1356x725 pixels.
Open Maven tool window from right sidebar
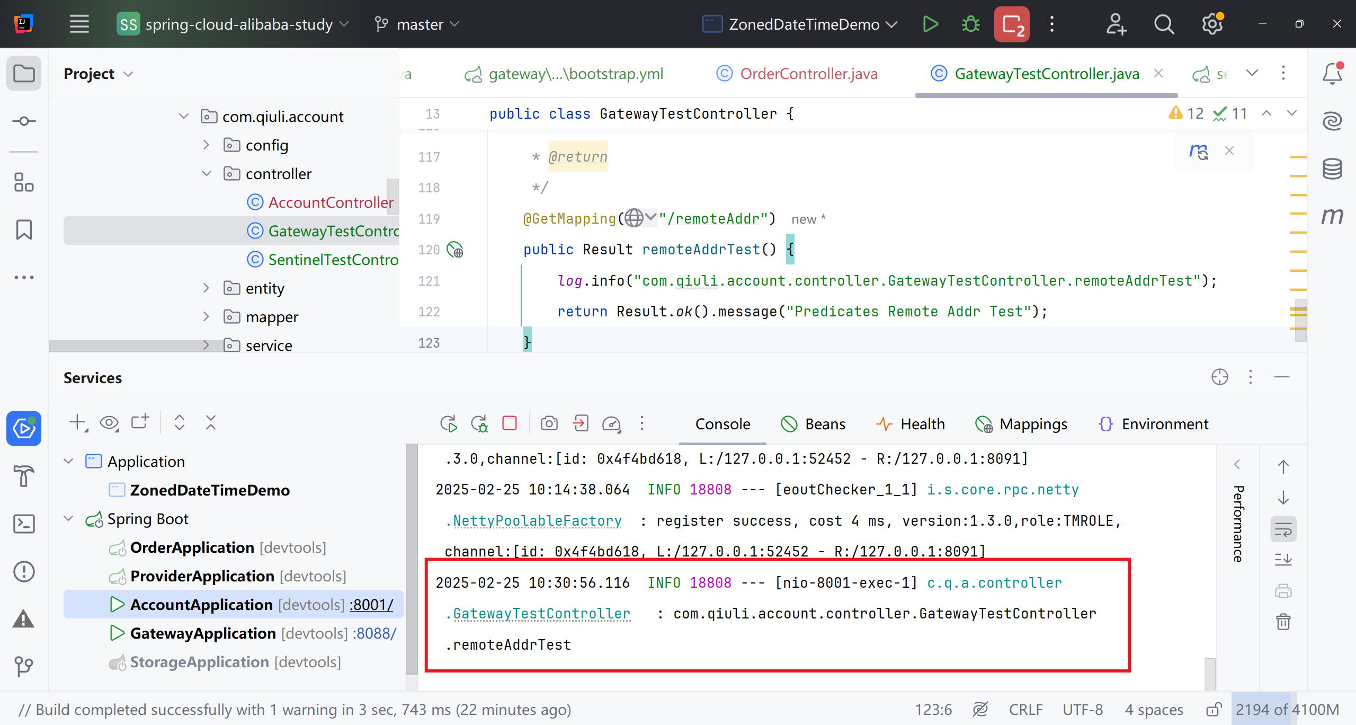pos(1332,216)
